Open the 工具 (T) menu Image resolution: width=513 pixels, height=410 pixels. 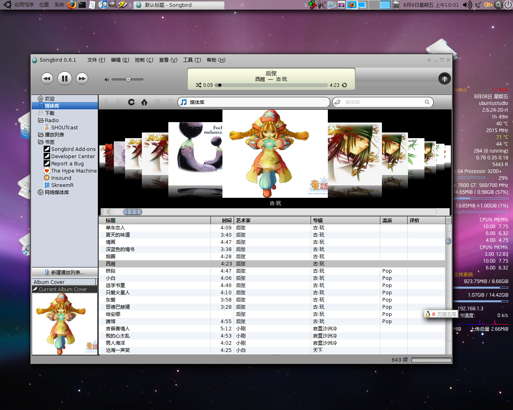192,60
